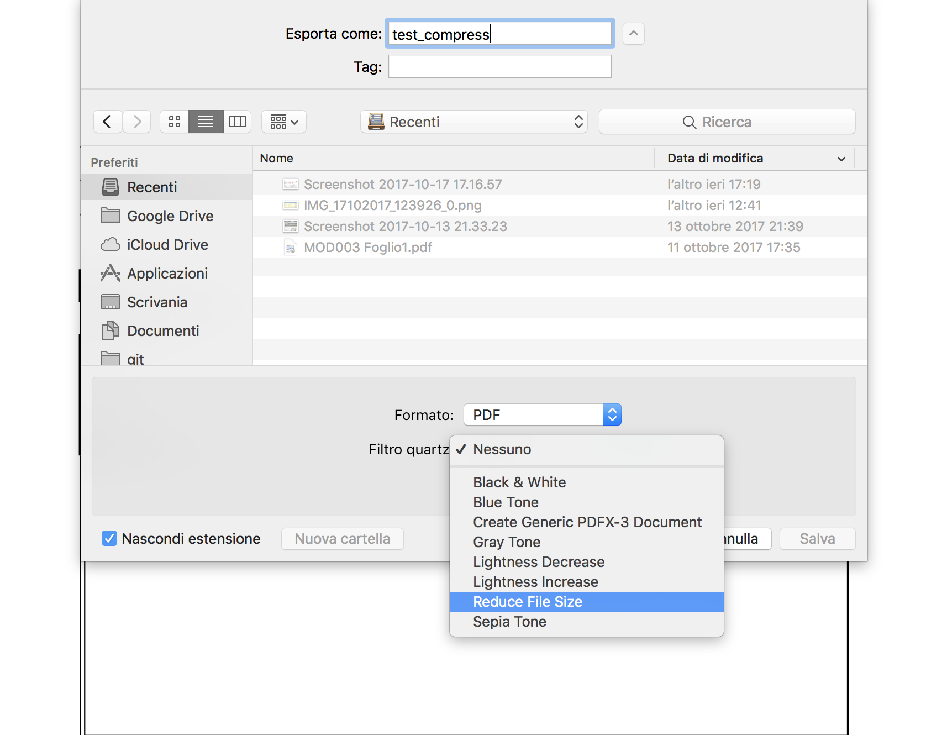
Task: Switch to column view
Action: (238, 122)
